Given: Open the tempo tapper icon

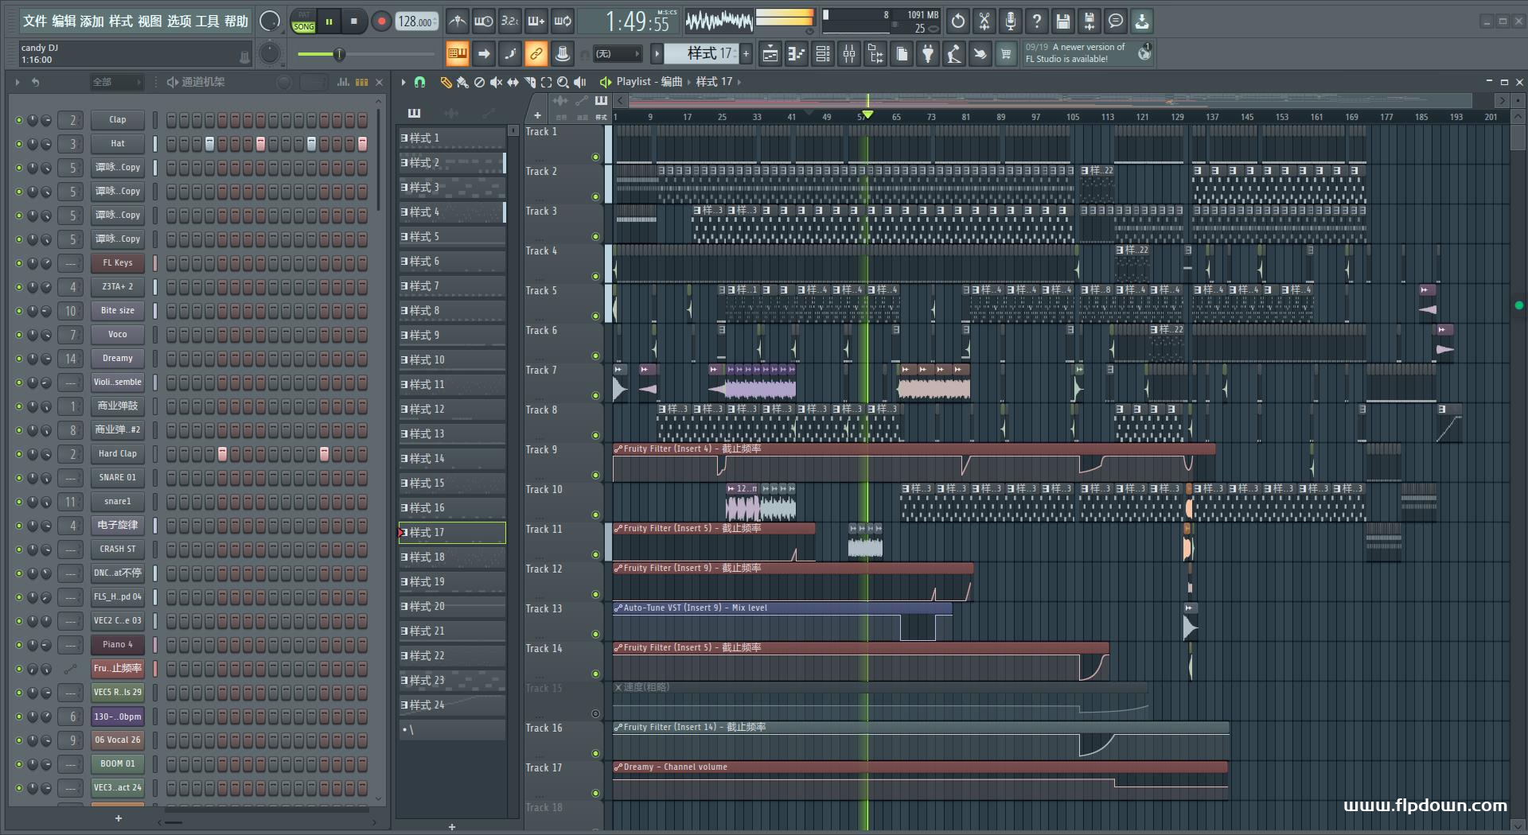Looking at the screenshot, I should click(x=954, y=53).
